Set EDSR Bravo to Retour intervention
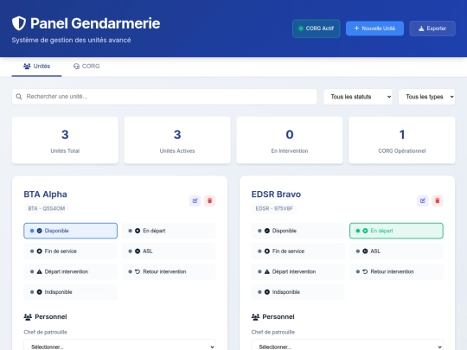 [396, 271]
